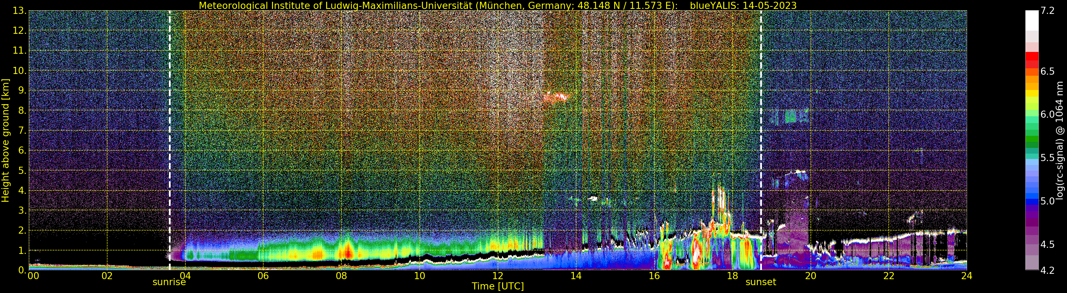1067x293 pixels.
Task: Click the time axis tick '18'
Action: coord(732,276)
